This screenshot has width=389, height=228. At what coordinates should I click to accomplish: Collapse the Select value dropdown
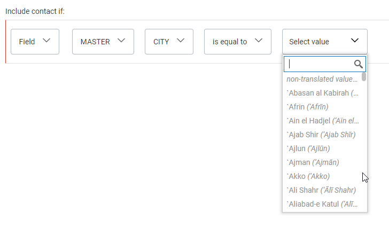point(324,42)
